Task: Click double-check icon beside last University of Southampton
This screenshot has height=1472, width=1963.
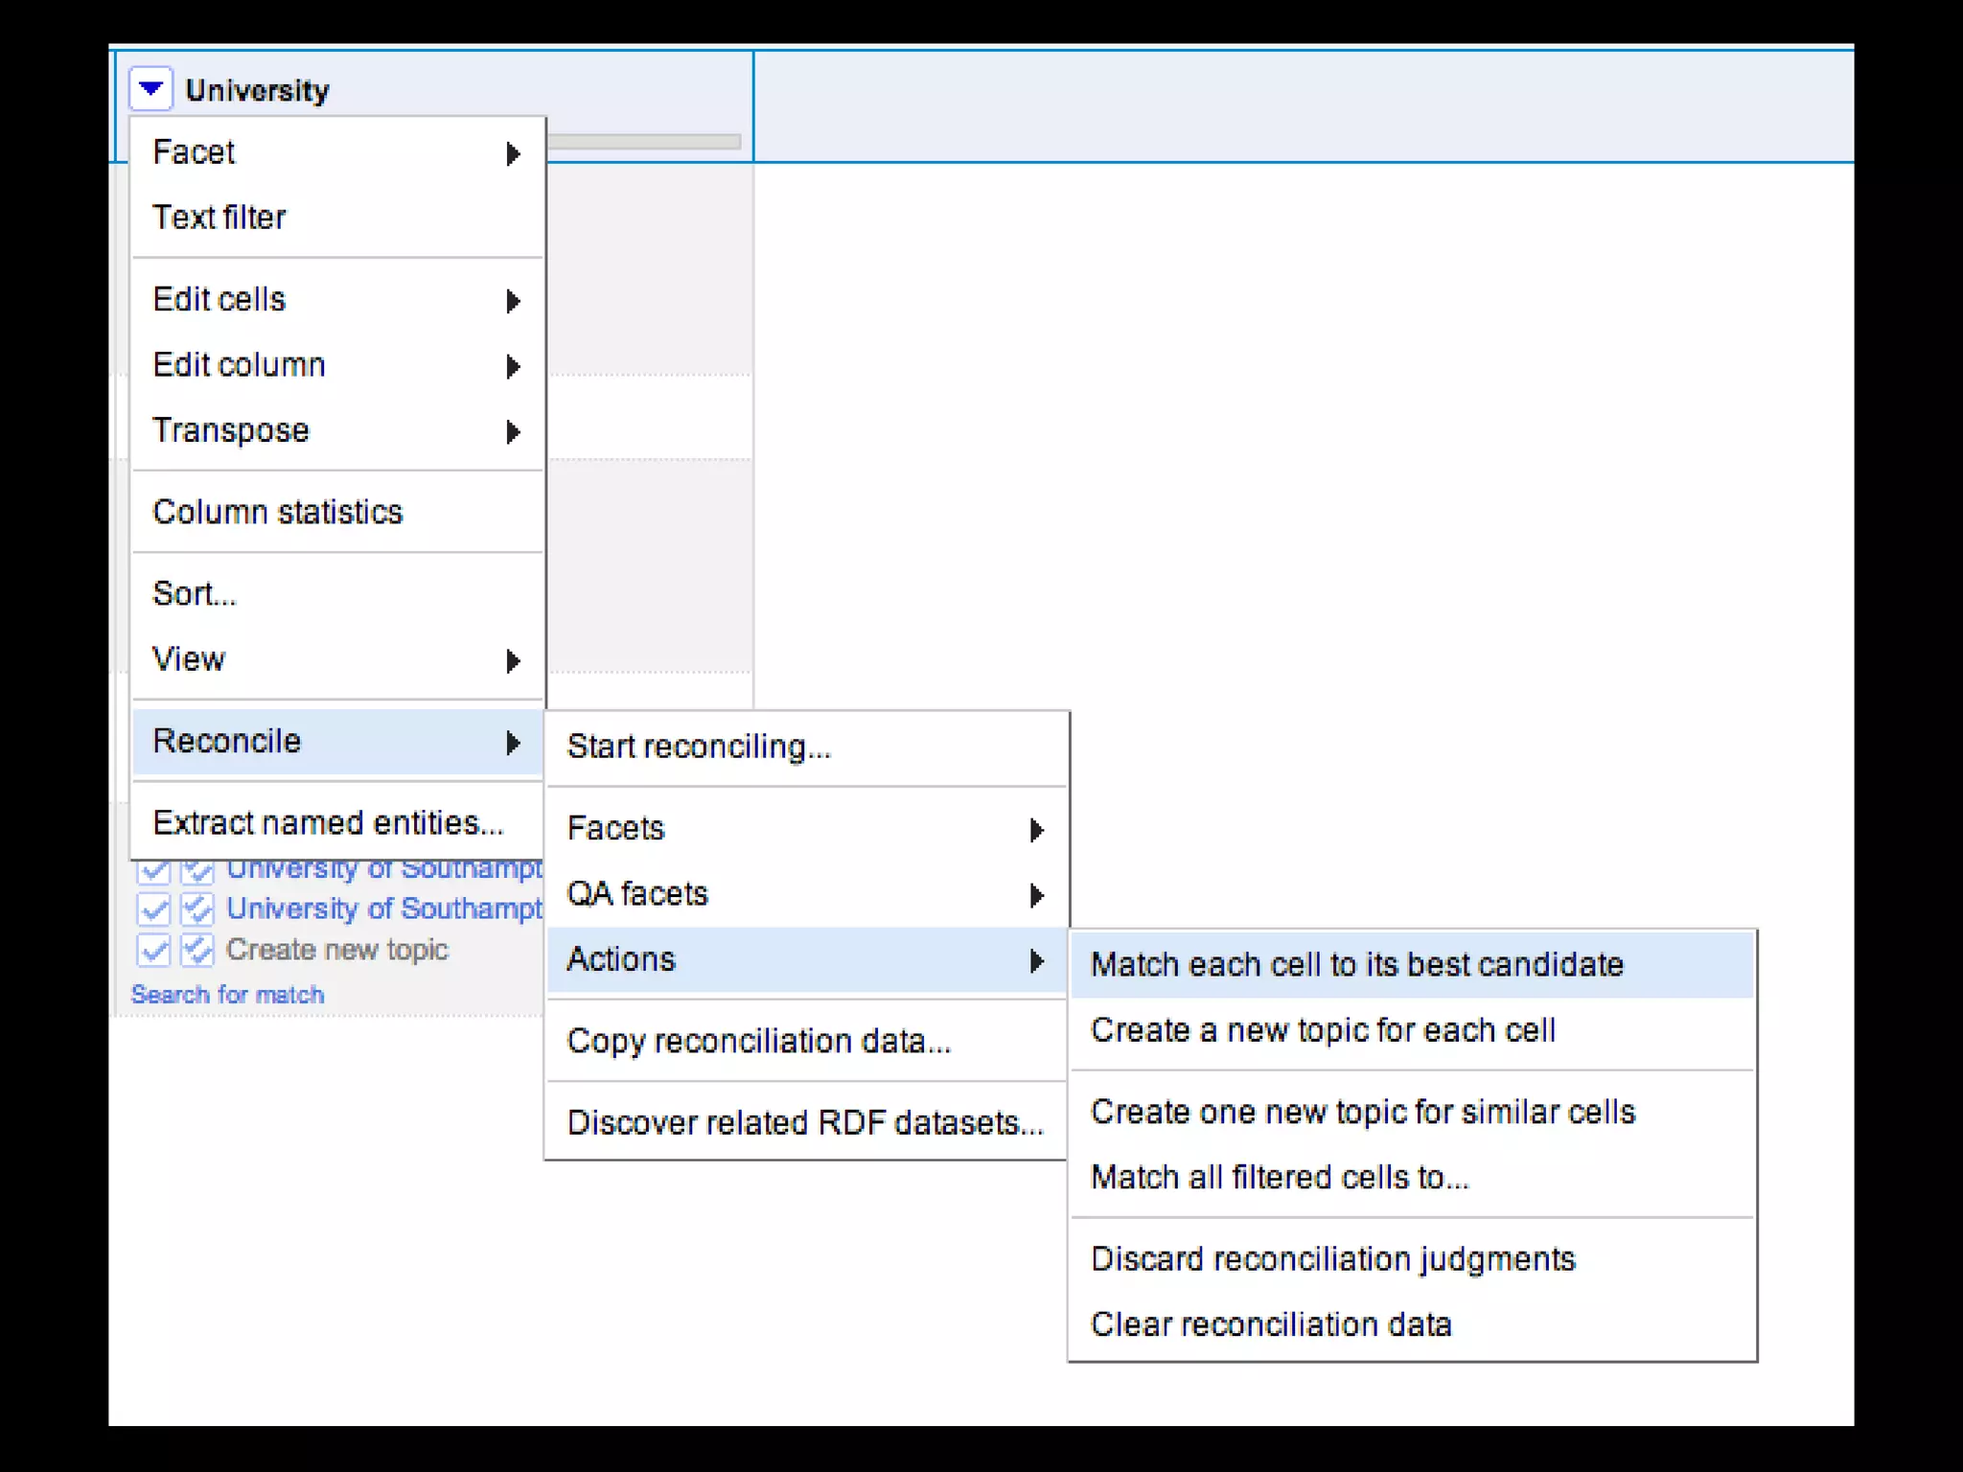Action: pyautogui.click(x=197, y=908)
